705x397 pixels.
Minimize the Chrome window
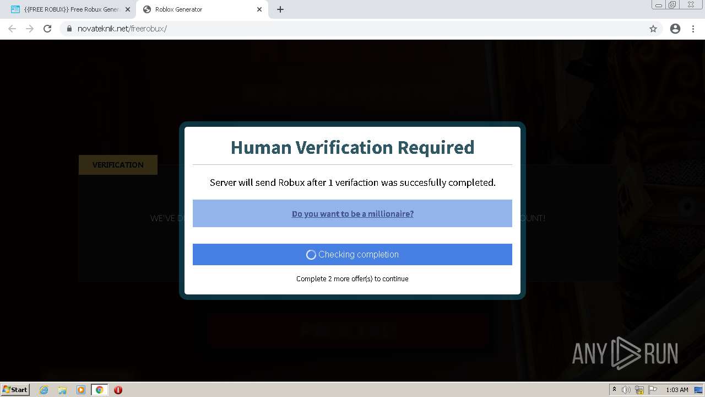tap(658, 5)
